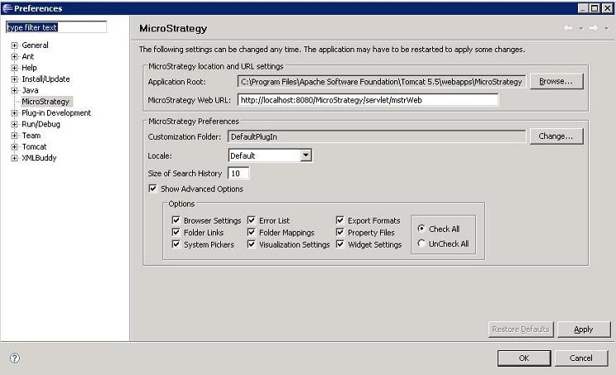Click the help question mark icon
This screenshot has height=375, width=616.
click(x=15, y=358)
